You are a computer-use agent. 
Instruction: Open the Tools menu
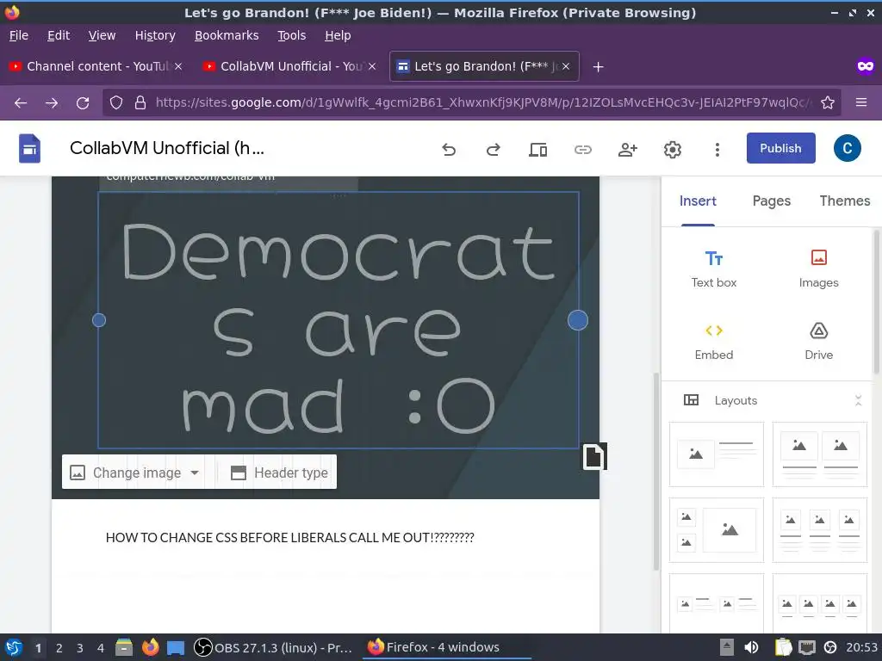[x=291, y=35]
